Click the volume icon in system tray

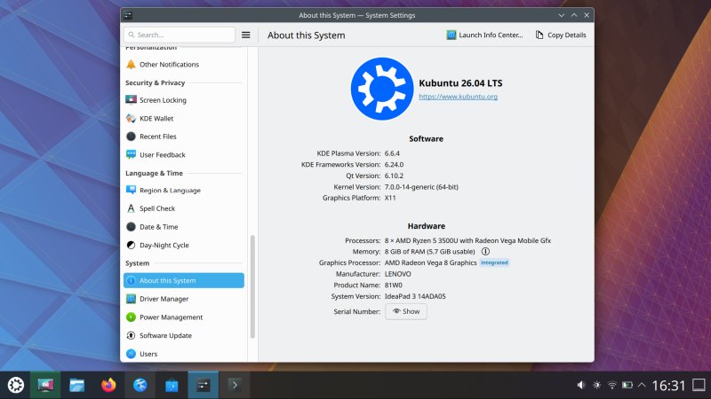581,385
